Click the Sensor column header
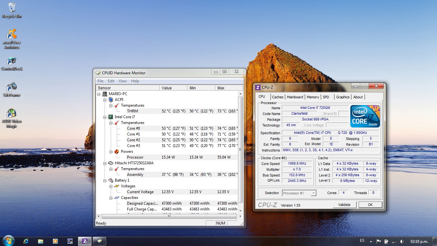The height and width of the screenshot is (246, 437). (x=128, y=88)
